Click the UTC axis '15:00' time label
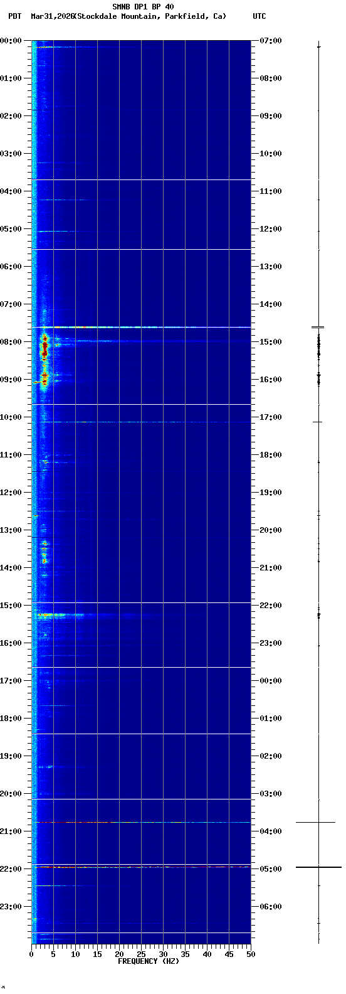 pyautogui.click(x=270, y=342)
